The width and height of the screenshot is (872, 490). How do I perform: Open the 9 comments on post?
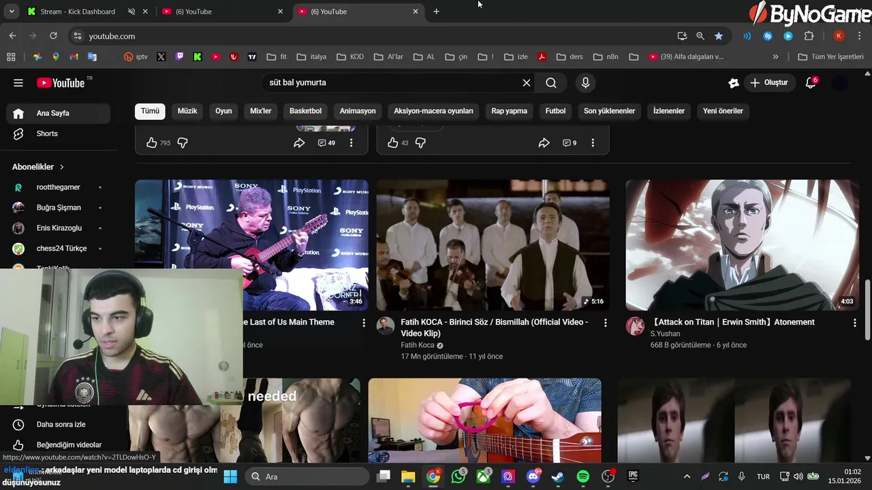(x=570, y=143)
